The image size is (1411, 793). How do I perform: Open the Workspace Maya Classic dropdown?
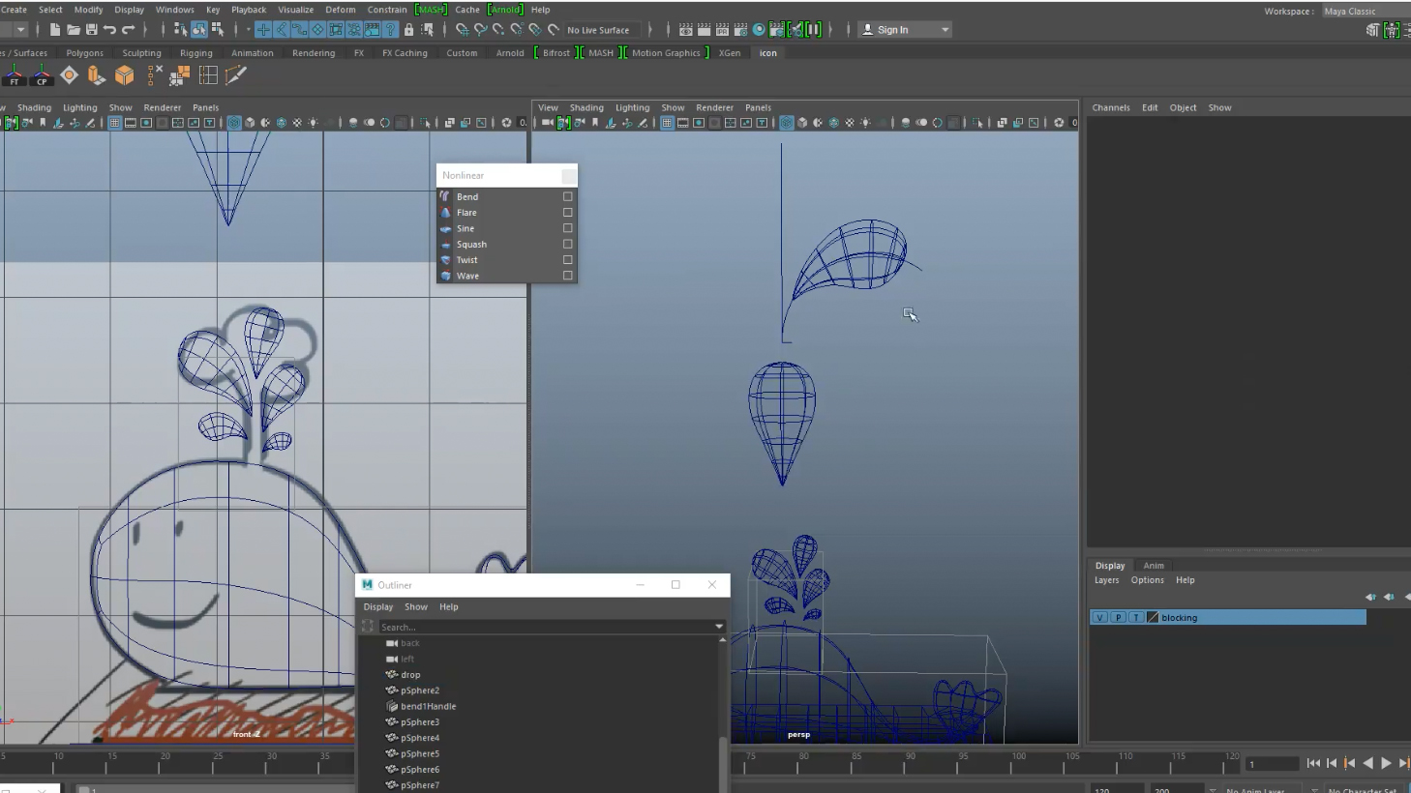pos(1365,12)
